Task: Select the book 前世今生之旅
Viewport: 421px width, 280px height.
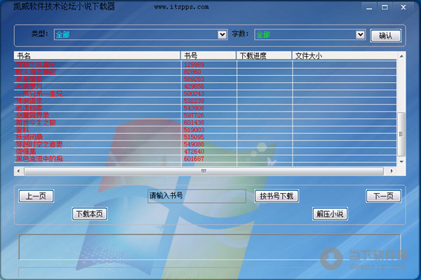Action: [x=36, y=122]
